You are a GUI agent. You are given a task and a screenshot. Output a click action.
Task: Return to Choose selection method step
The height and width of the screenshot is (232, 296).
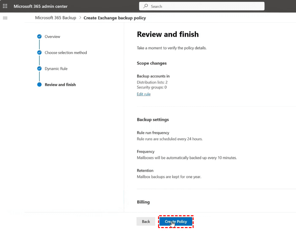[66, 53]
